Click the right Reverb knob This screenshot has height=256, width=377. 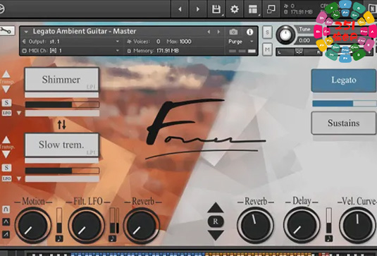pyautogui.click(x=255, y=226)
